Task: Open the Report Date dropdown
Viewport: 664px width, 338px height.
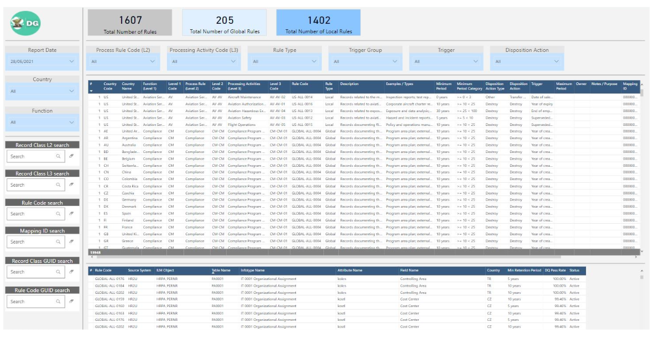Action: point(43,61)
